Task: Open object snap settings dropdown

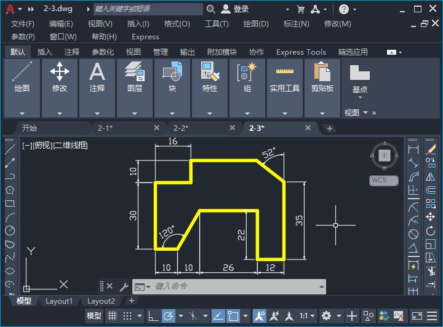Action: 245,316
